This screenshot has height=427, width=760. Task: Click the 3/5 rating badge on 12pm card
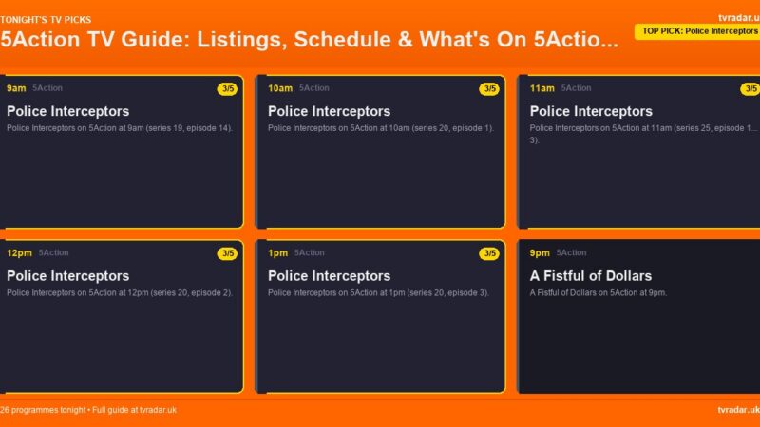pyautogui.click(x=227, y=253)
